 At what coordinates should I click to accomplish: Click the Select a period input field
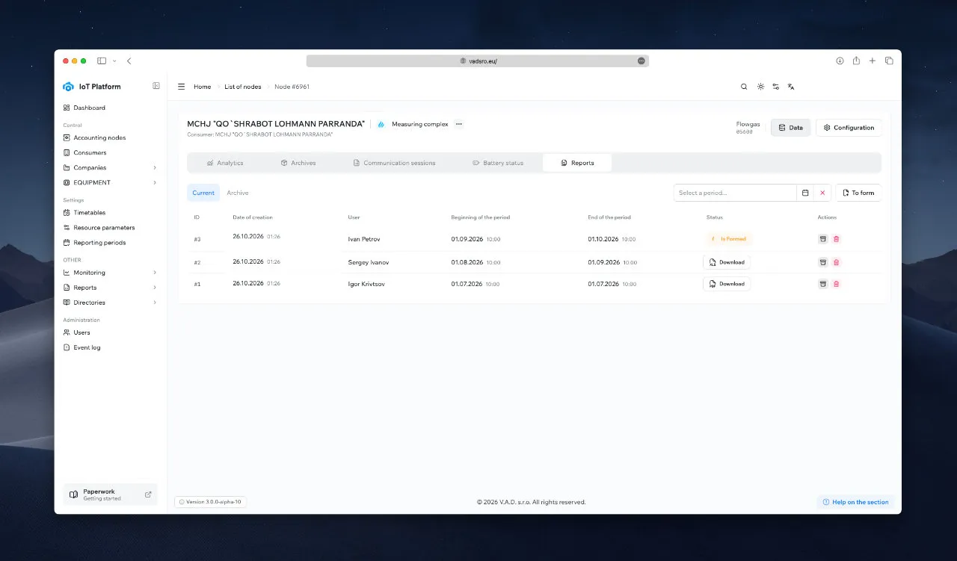734,193
